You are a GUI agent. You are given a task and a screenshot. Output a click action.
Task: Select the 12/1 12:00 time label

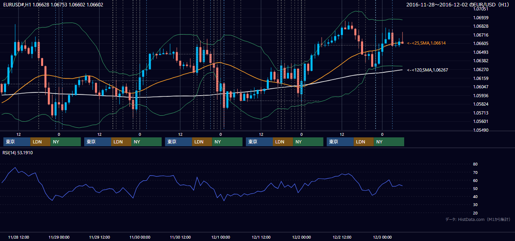[x=262, y=237]
